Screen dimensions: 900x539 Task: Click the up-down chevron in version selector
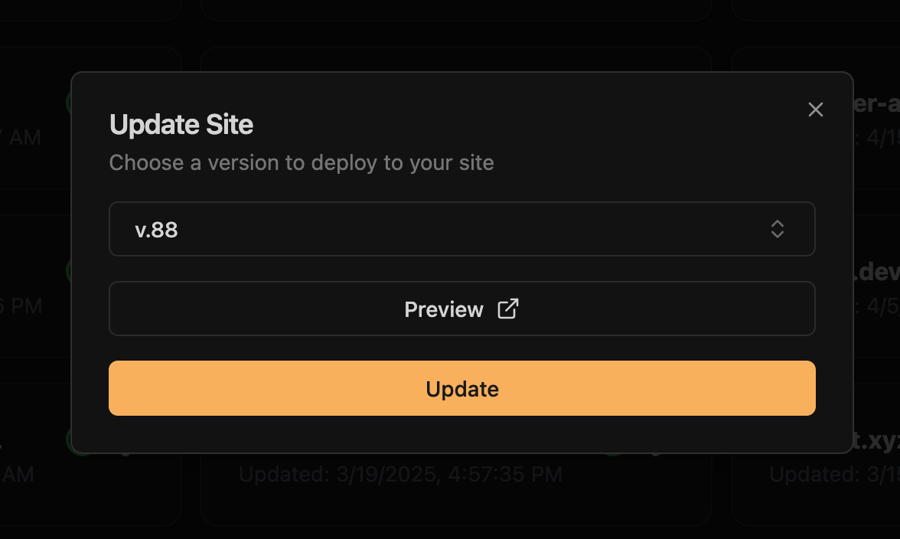pyautogui.click(x=778, y=229)
